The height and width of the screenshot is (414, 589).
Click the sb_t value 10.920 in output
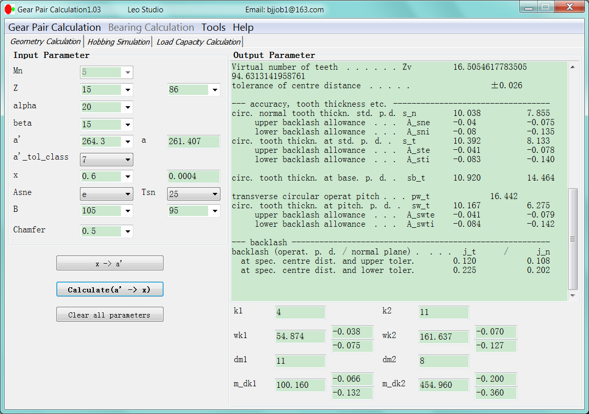(467, 178)
